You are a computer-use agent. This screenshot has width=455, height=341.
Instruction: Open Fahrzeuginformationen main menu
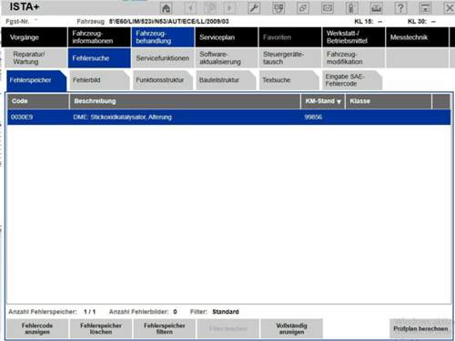[x=99, y=37]
